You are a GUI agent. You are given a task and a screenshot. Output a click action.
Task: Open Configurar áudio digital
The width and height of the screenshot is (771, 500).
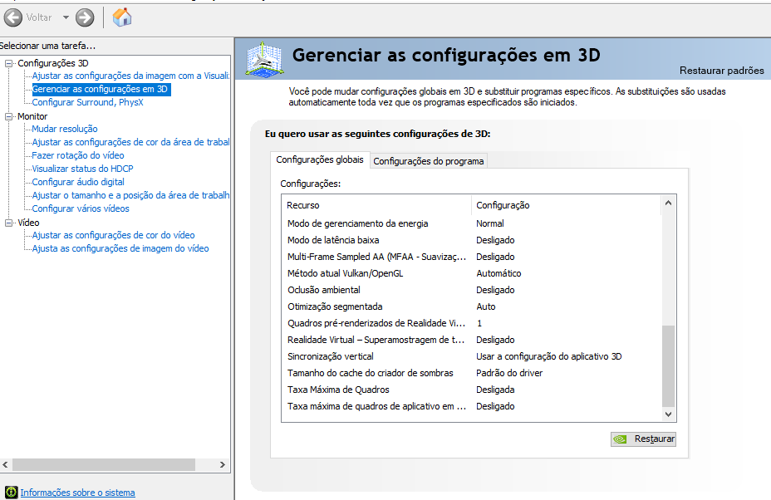coord(78,182)
